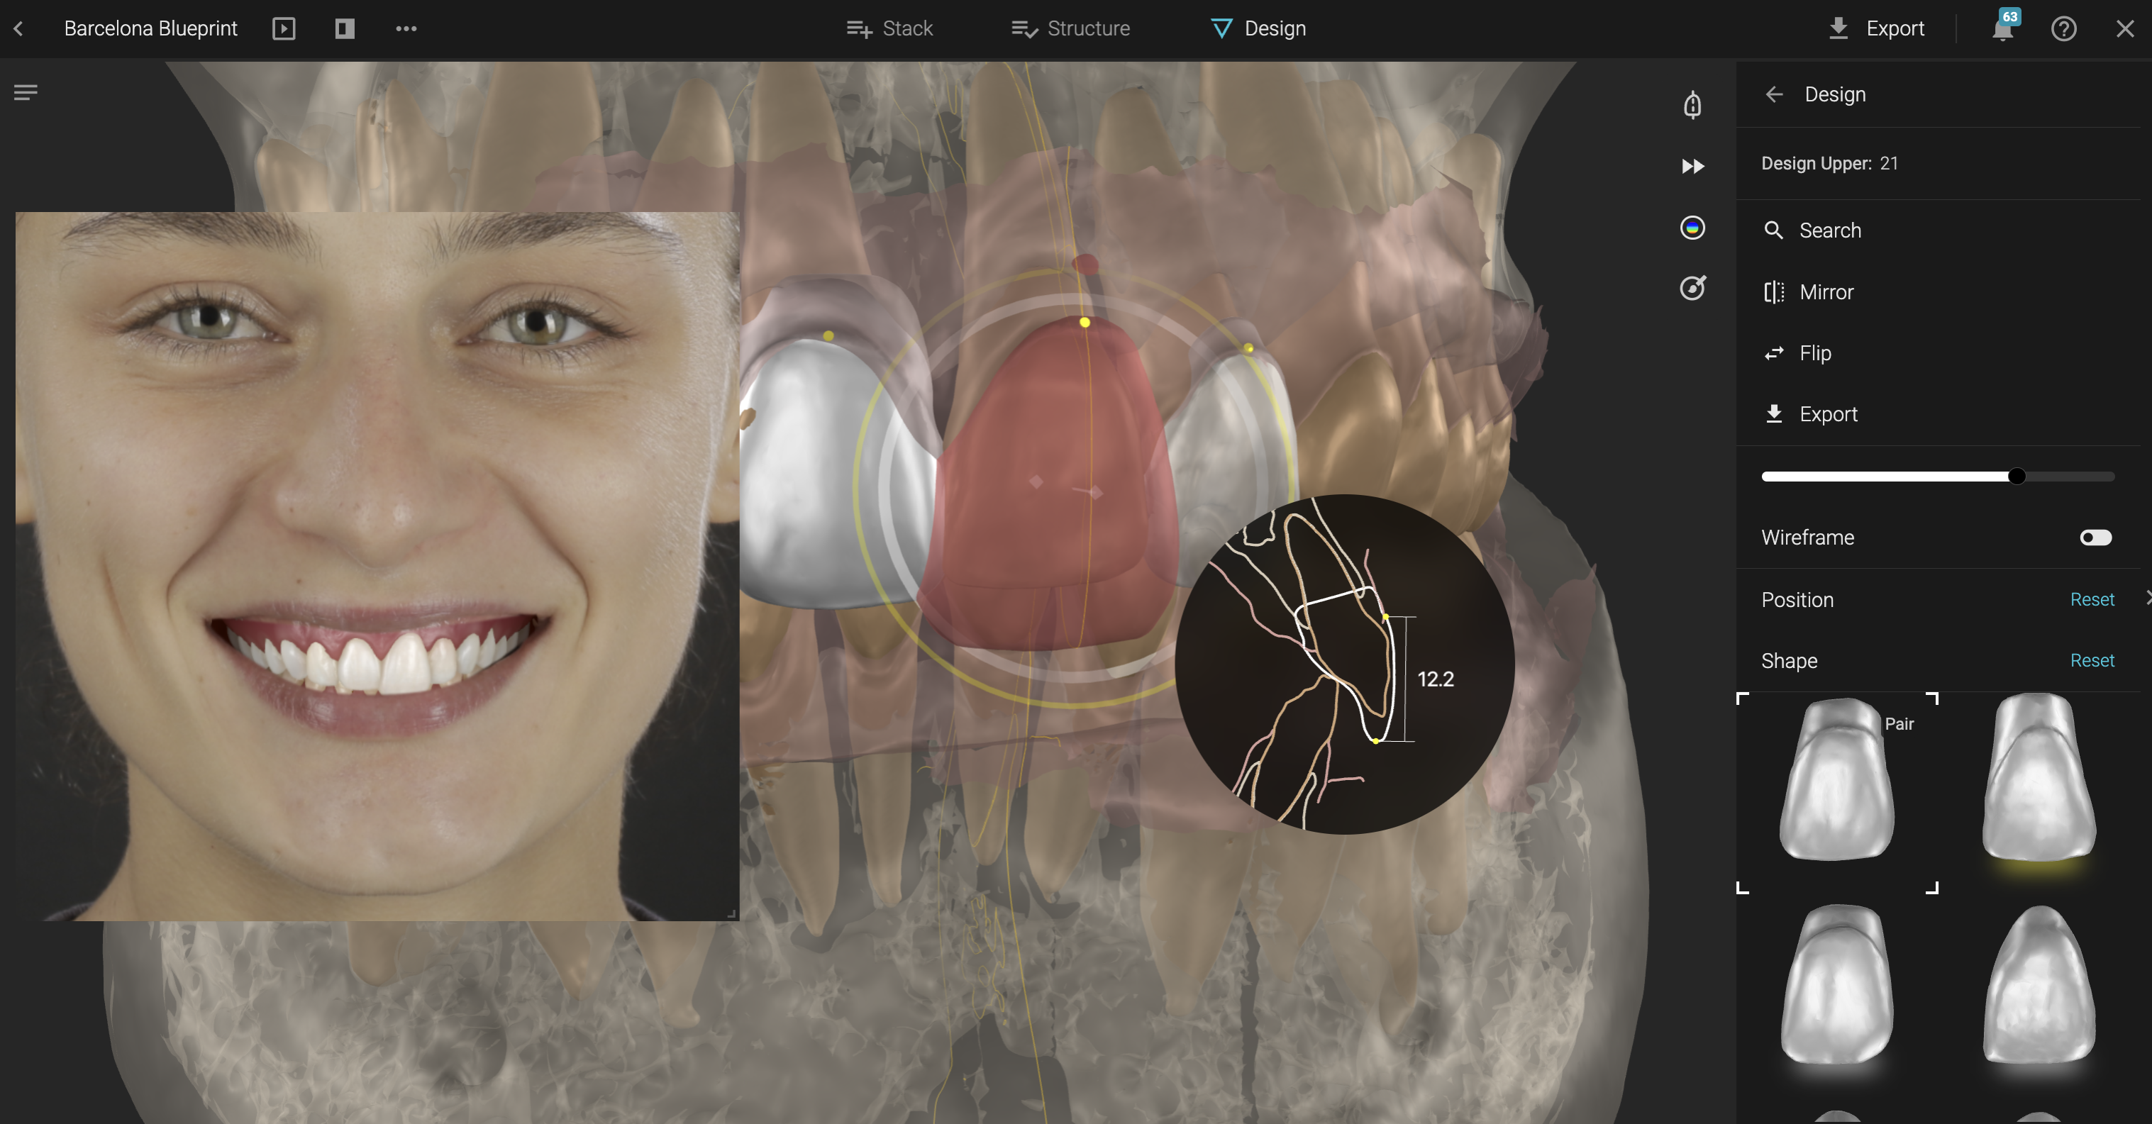
Task: Click the split view panel icon
Action: click(x=345, y=29)
